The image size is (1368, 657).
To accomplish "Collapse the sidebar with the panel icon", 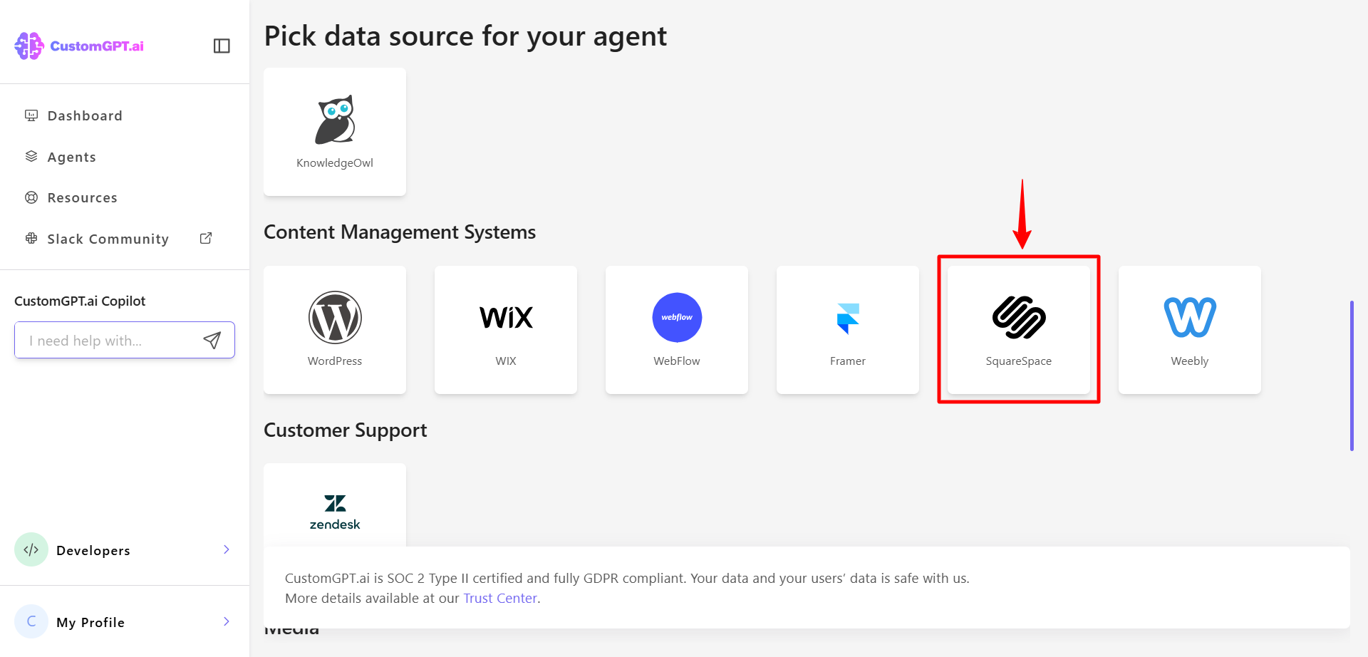I will pos(222,46).
